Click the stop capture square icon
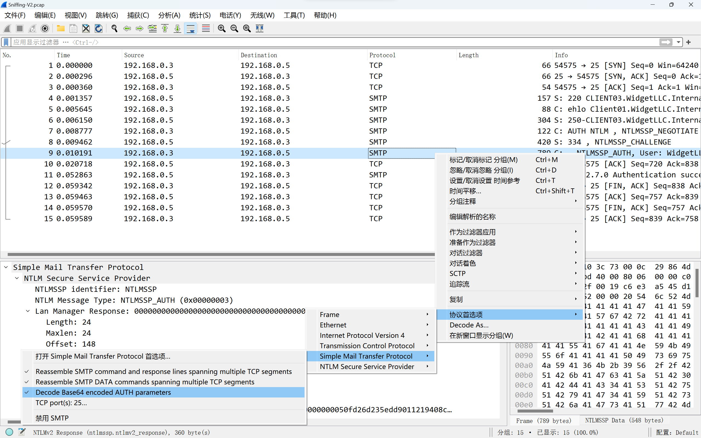 pos(20,28)
